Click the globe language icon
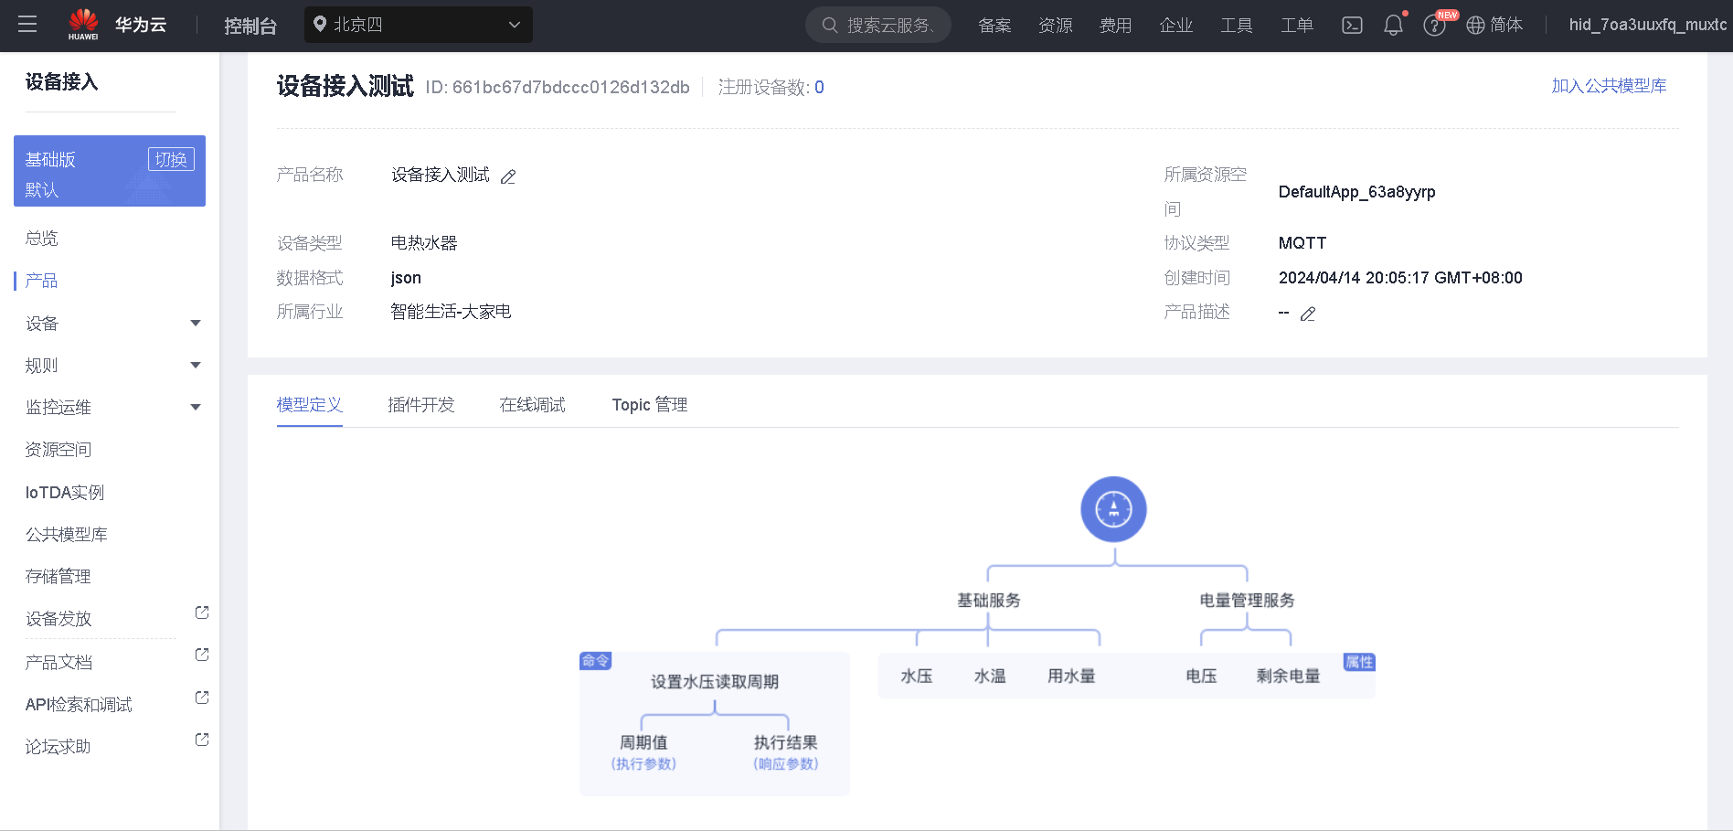The image size is (1733, 831). point(1475,25)
